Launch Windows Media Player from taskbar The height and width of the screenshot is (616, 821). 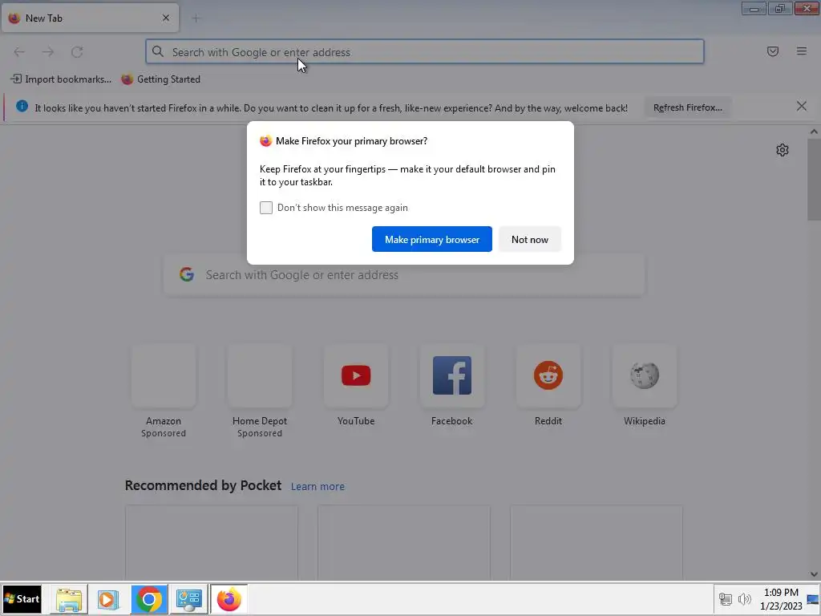(108, 599)
